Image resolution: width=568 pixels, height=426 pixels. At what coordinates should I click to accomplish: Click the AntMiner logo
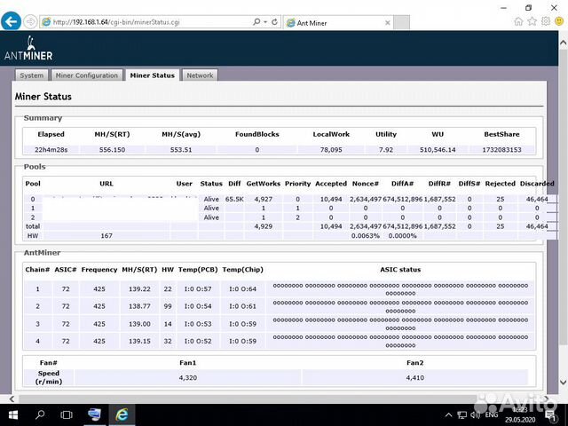pyautogui.click(x=28, y=48)
